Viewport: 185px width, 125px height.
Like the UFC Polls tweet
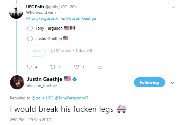coord(77,67)
